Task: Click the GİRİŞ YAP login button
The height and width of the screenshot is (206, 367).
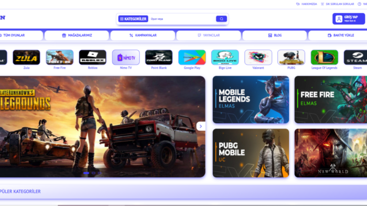Action: tap(349, 19)
